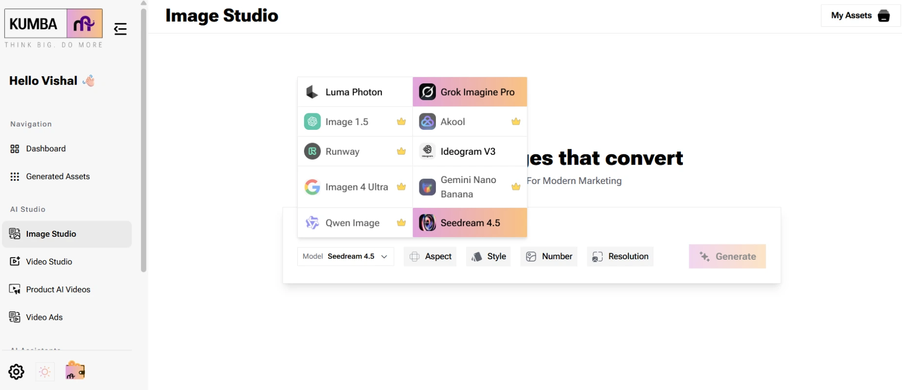The height and width of the screenshot is (390, 902).
Task: Click the Runway model icon
Action: (x=312, y=151)
